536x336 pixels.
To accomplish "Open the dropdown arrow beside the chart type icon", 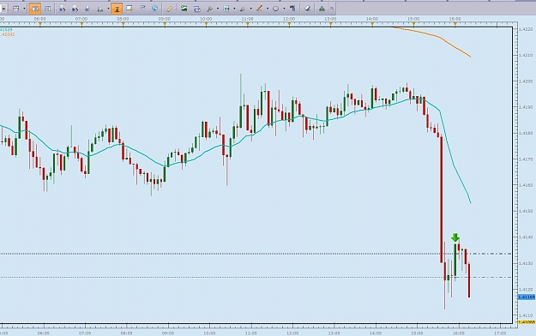I will [24, 9].
